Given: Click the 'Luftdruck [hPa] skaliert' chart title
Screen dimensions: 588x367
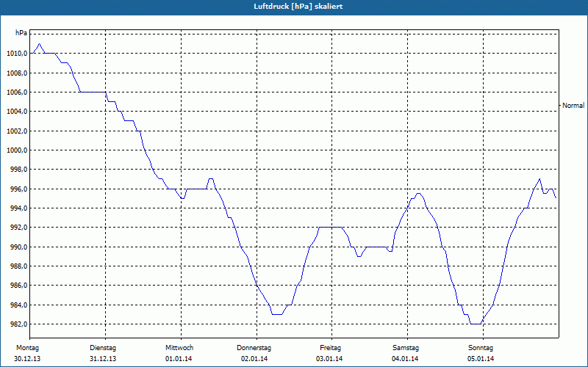Looking at the screenshot, I should tap(298, 7).
